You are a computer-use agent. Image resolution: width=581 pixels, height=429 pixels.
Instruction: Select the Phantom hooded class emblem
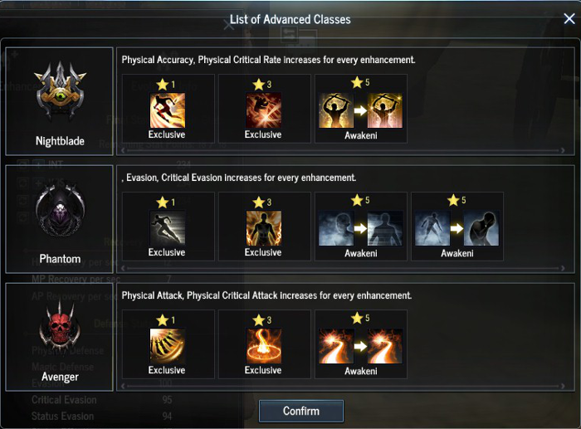[x=60, y=211]
